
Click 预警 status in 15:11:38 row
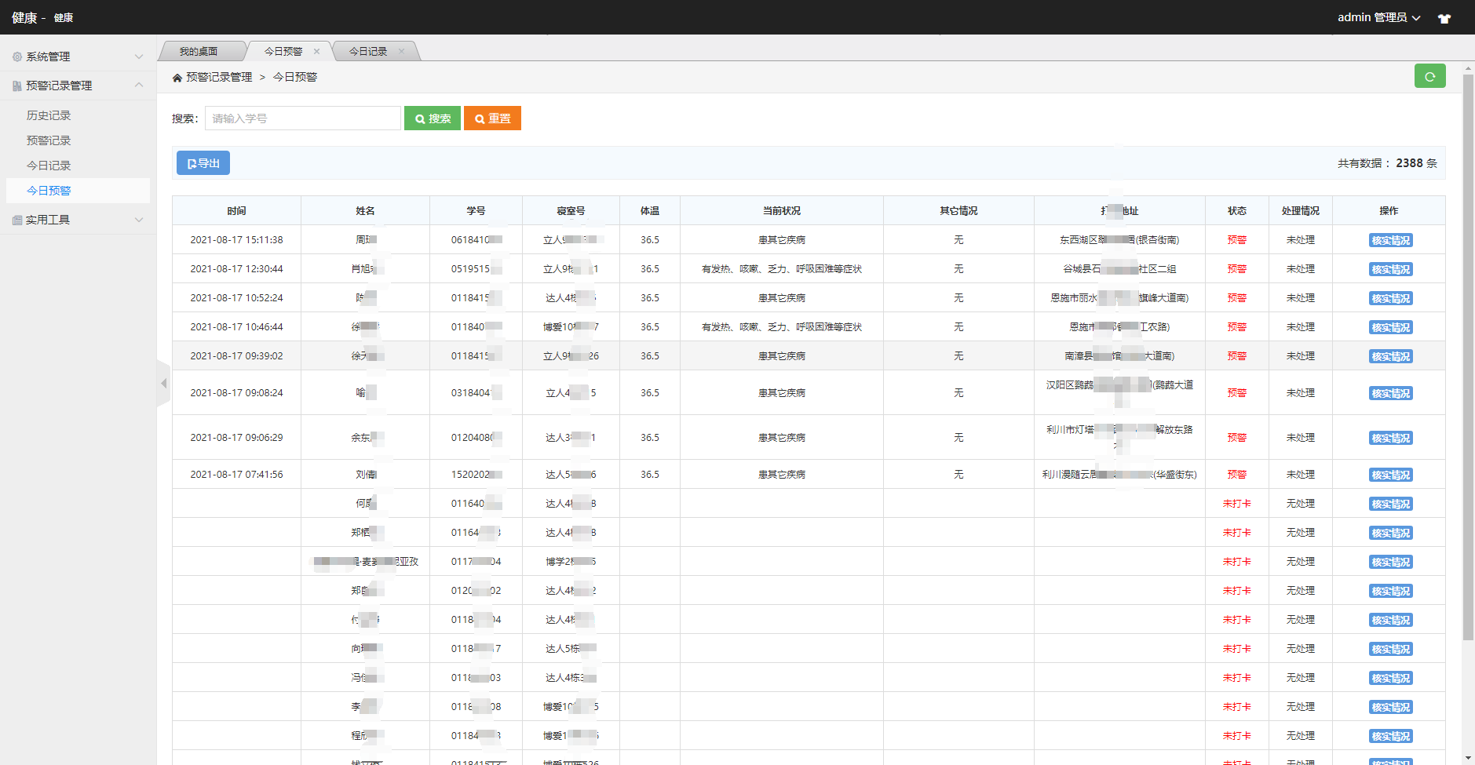coord(1237,240)
